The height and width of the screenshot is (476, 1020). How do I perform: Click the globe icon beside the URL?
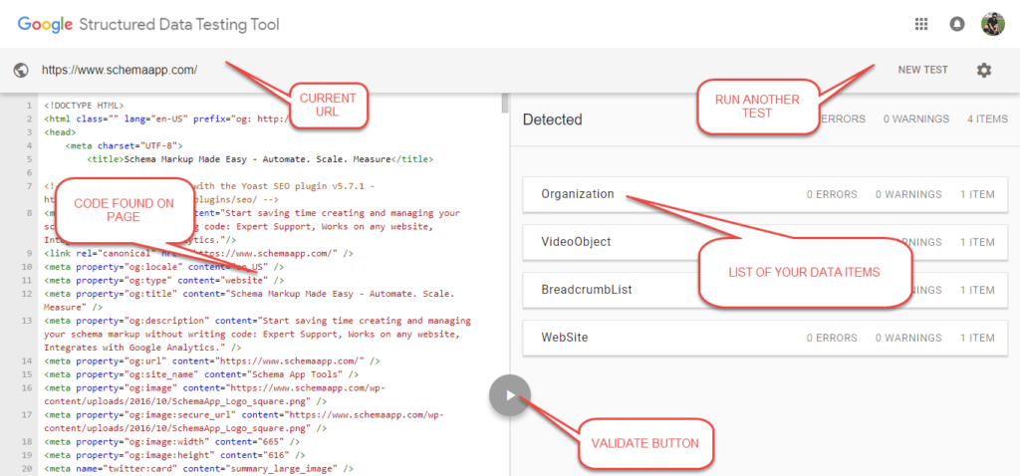click(x=21, y=70)
